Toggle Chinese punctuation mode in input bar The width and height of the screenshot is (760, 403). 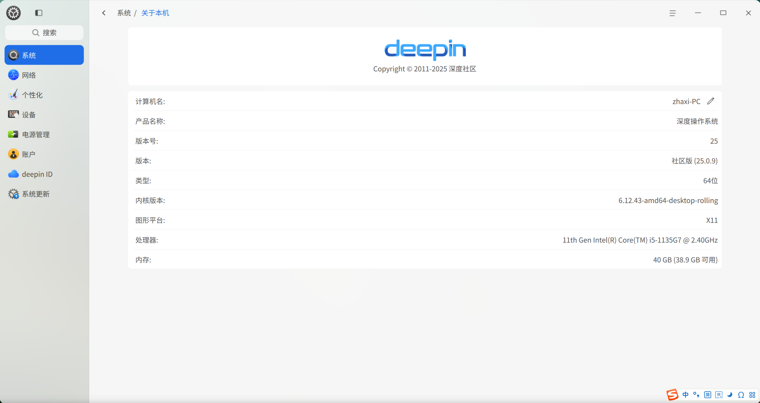coord(697,395)
